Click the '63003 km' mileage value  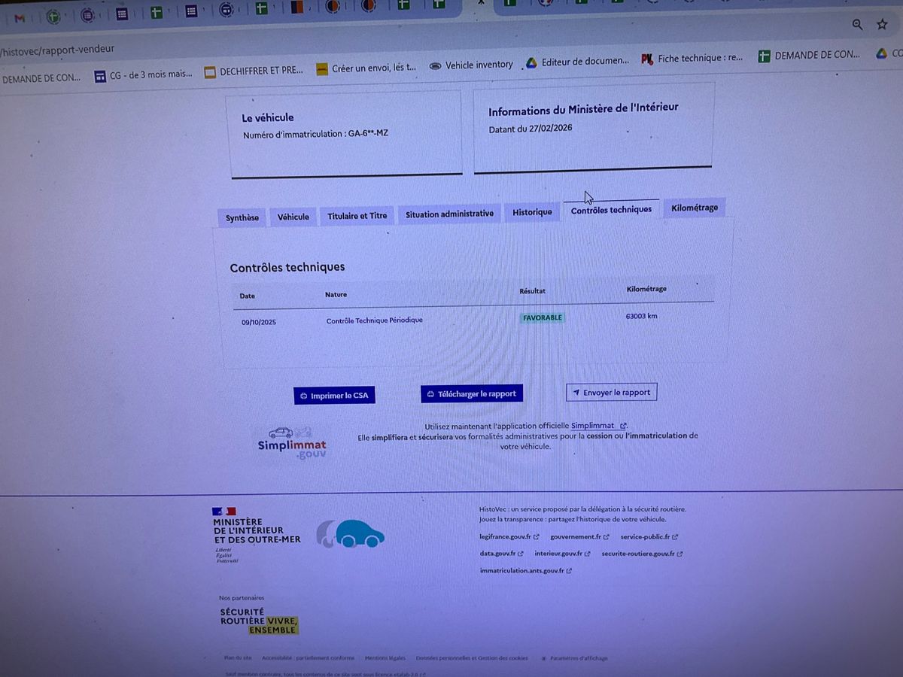click(x=641, y=316)
